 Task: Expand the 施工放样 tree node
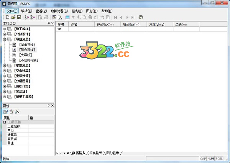tap(5, 29)
